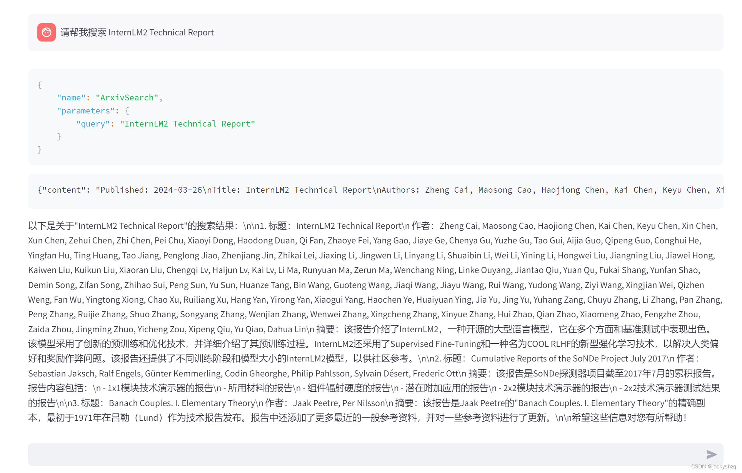This screenshot has height=473, width=742.
Task: Click the CSDN @jackyshzq watermark
Action: point(713,466)
